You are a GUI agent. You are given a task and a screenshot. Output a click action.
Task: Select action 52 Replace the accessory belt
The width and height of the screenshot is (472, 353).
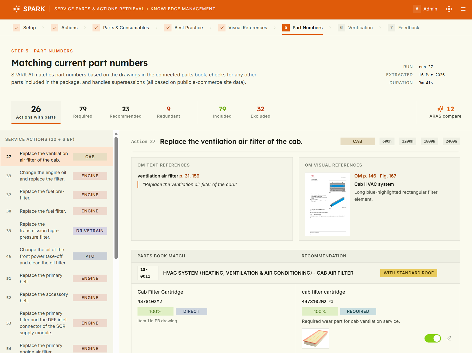point(57,298)
